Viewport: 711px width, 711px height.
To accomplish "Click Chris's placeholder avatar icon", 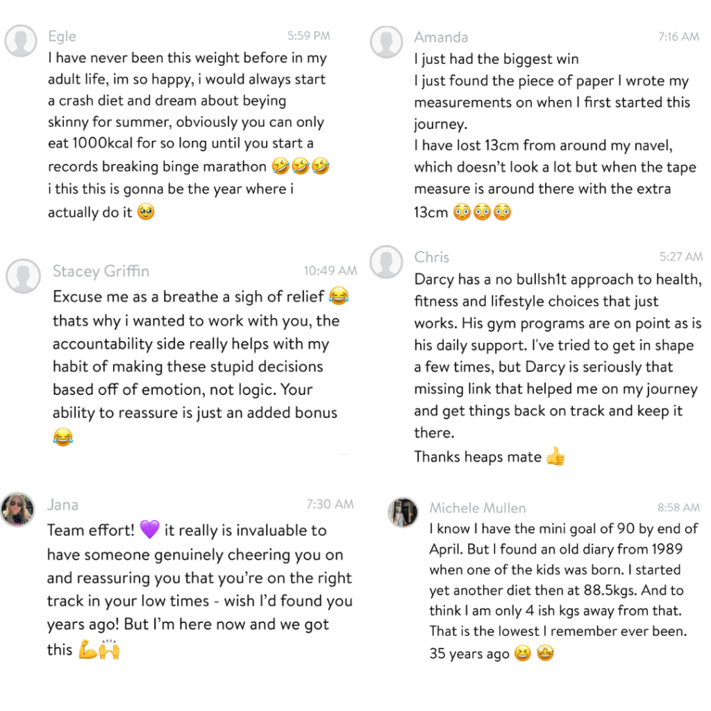I will (x=386, y=262).
